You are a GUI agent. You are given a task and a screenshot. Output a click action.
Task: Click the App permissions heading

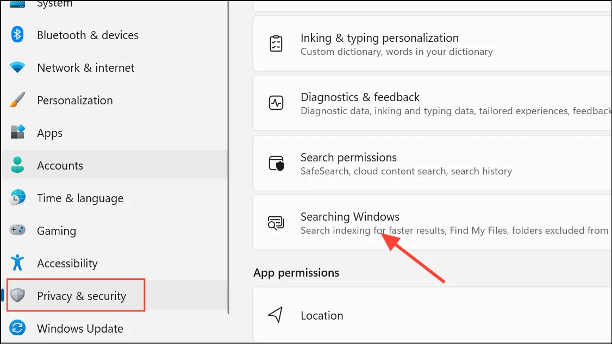(296, 273)
